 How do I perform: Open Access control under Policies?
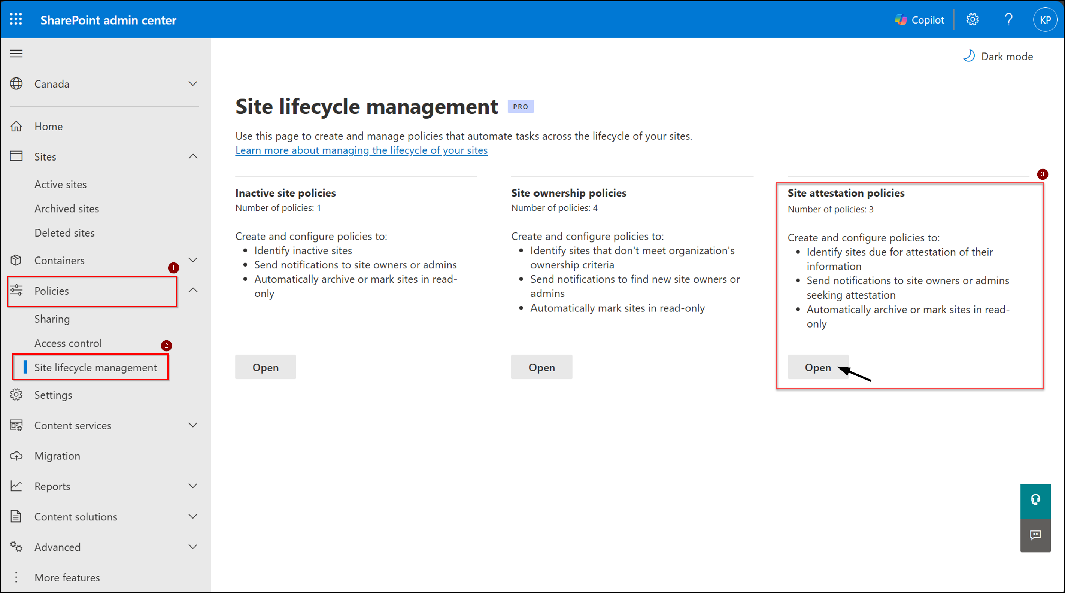68,343
